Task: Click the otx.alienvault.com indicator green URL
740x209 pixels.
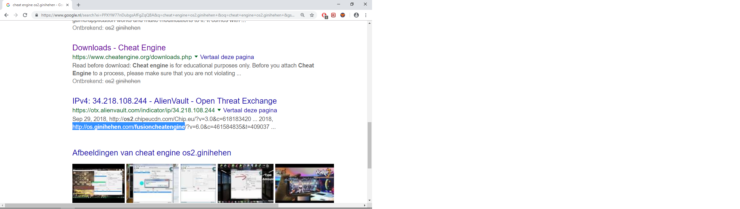Action: (x=144, y=110)
